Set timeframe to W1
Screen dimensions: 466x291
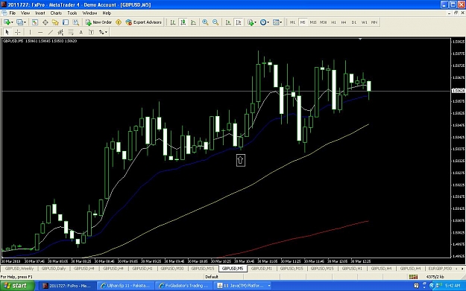click(364, 22)
